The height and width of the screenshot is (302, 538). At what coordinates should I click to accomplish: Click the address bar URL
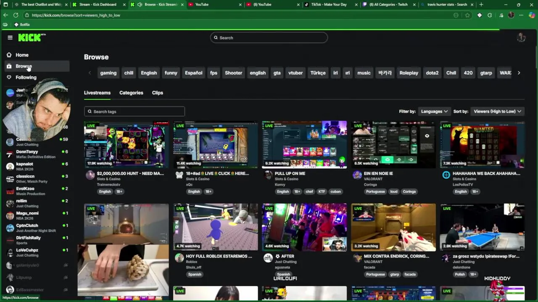(x=76, y=15)
